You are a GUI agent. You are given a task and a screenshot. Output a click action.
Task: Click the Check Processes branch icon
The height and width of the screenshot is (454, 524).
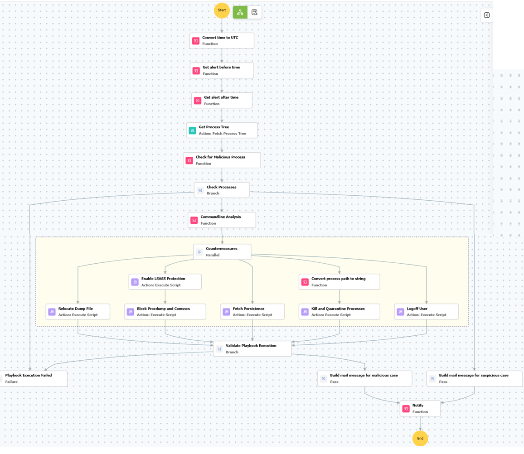[200, 190]
